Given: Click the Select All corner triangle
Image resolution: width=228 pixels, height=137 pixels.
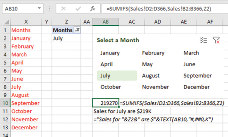Looking at the screenshot, I should tap(7, 22).
